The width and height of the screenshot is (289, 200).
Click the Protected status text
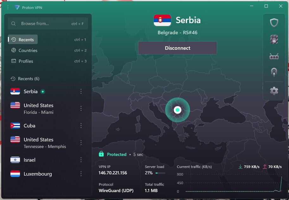tap(117, 154)
